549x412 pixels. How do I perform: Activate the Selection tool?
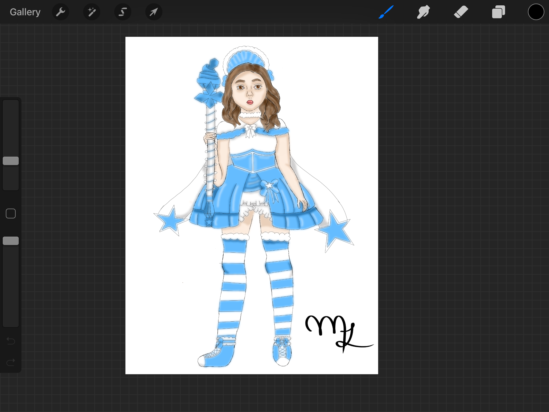(x=123, y=12)
